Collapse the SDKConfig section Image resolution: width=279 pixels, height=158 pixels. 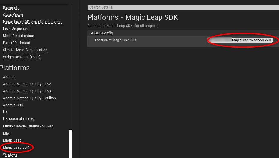92,33
